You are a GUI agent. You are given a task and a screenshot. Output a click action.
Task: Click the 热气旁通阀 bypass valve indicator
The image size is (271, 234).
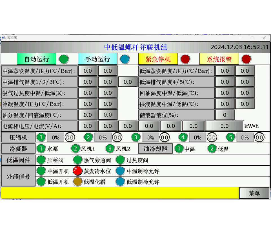[78, 159]
